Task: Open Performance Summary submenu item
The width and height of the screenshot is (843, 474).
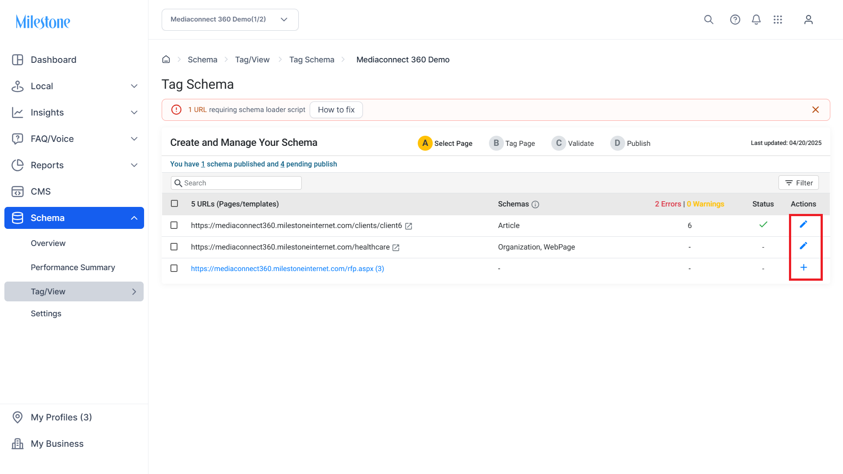Action: [x=73, y=268]
